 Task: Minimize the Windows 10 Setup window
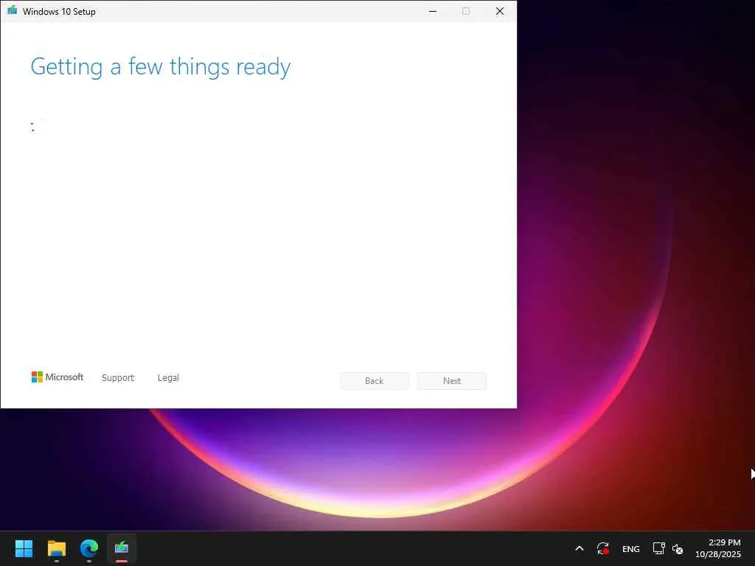(x=433, y=11)
